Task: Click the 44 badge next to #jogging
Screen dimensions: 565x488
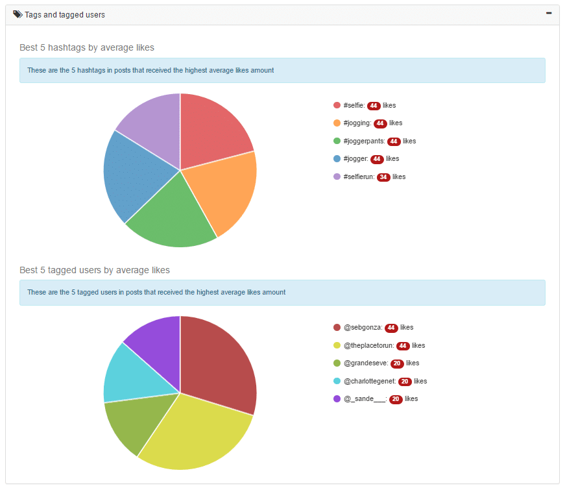Action: (380, 123)
